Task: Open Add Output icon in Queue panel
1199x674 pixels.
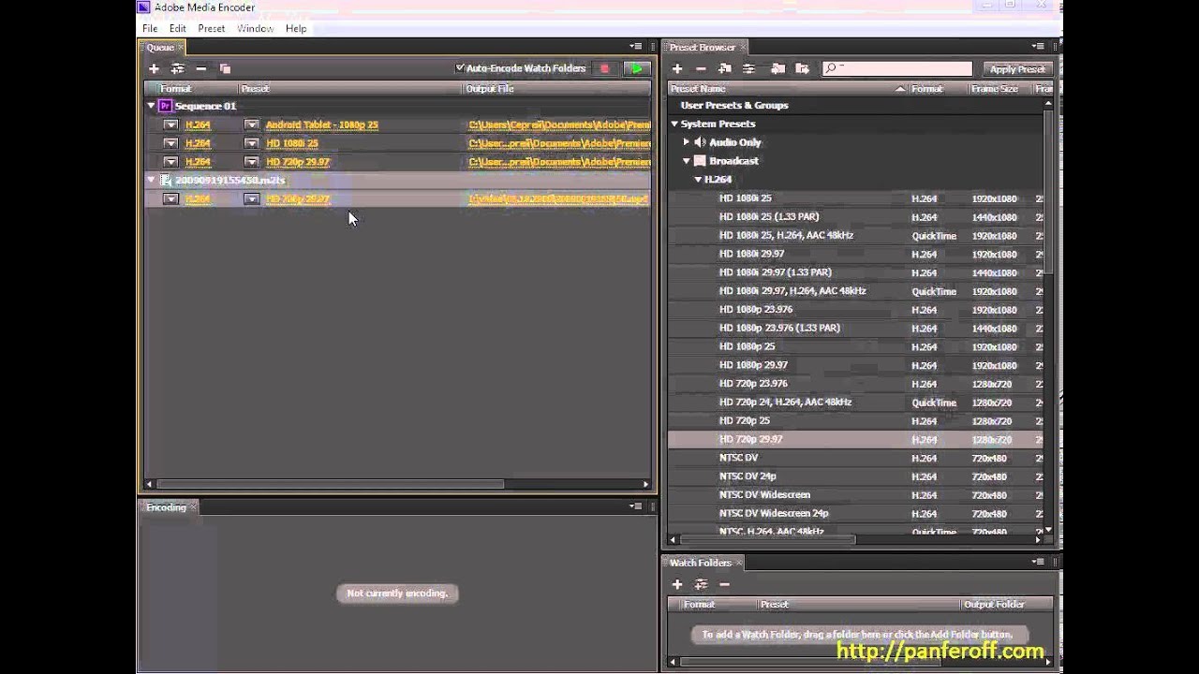Action: [177, 68]
